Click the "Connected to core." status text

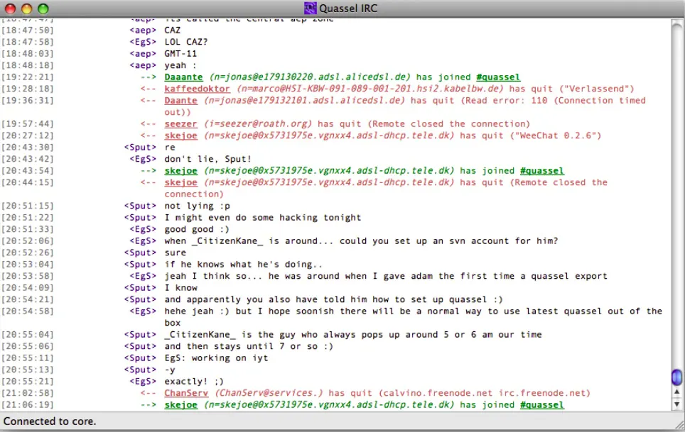coord(50,421)
